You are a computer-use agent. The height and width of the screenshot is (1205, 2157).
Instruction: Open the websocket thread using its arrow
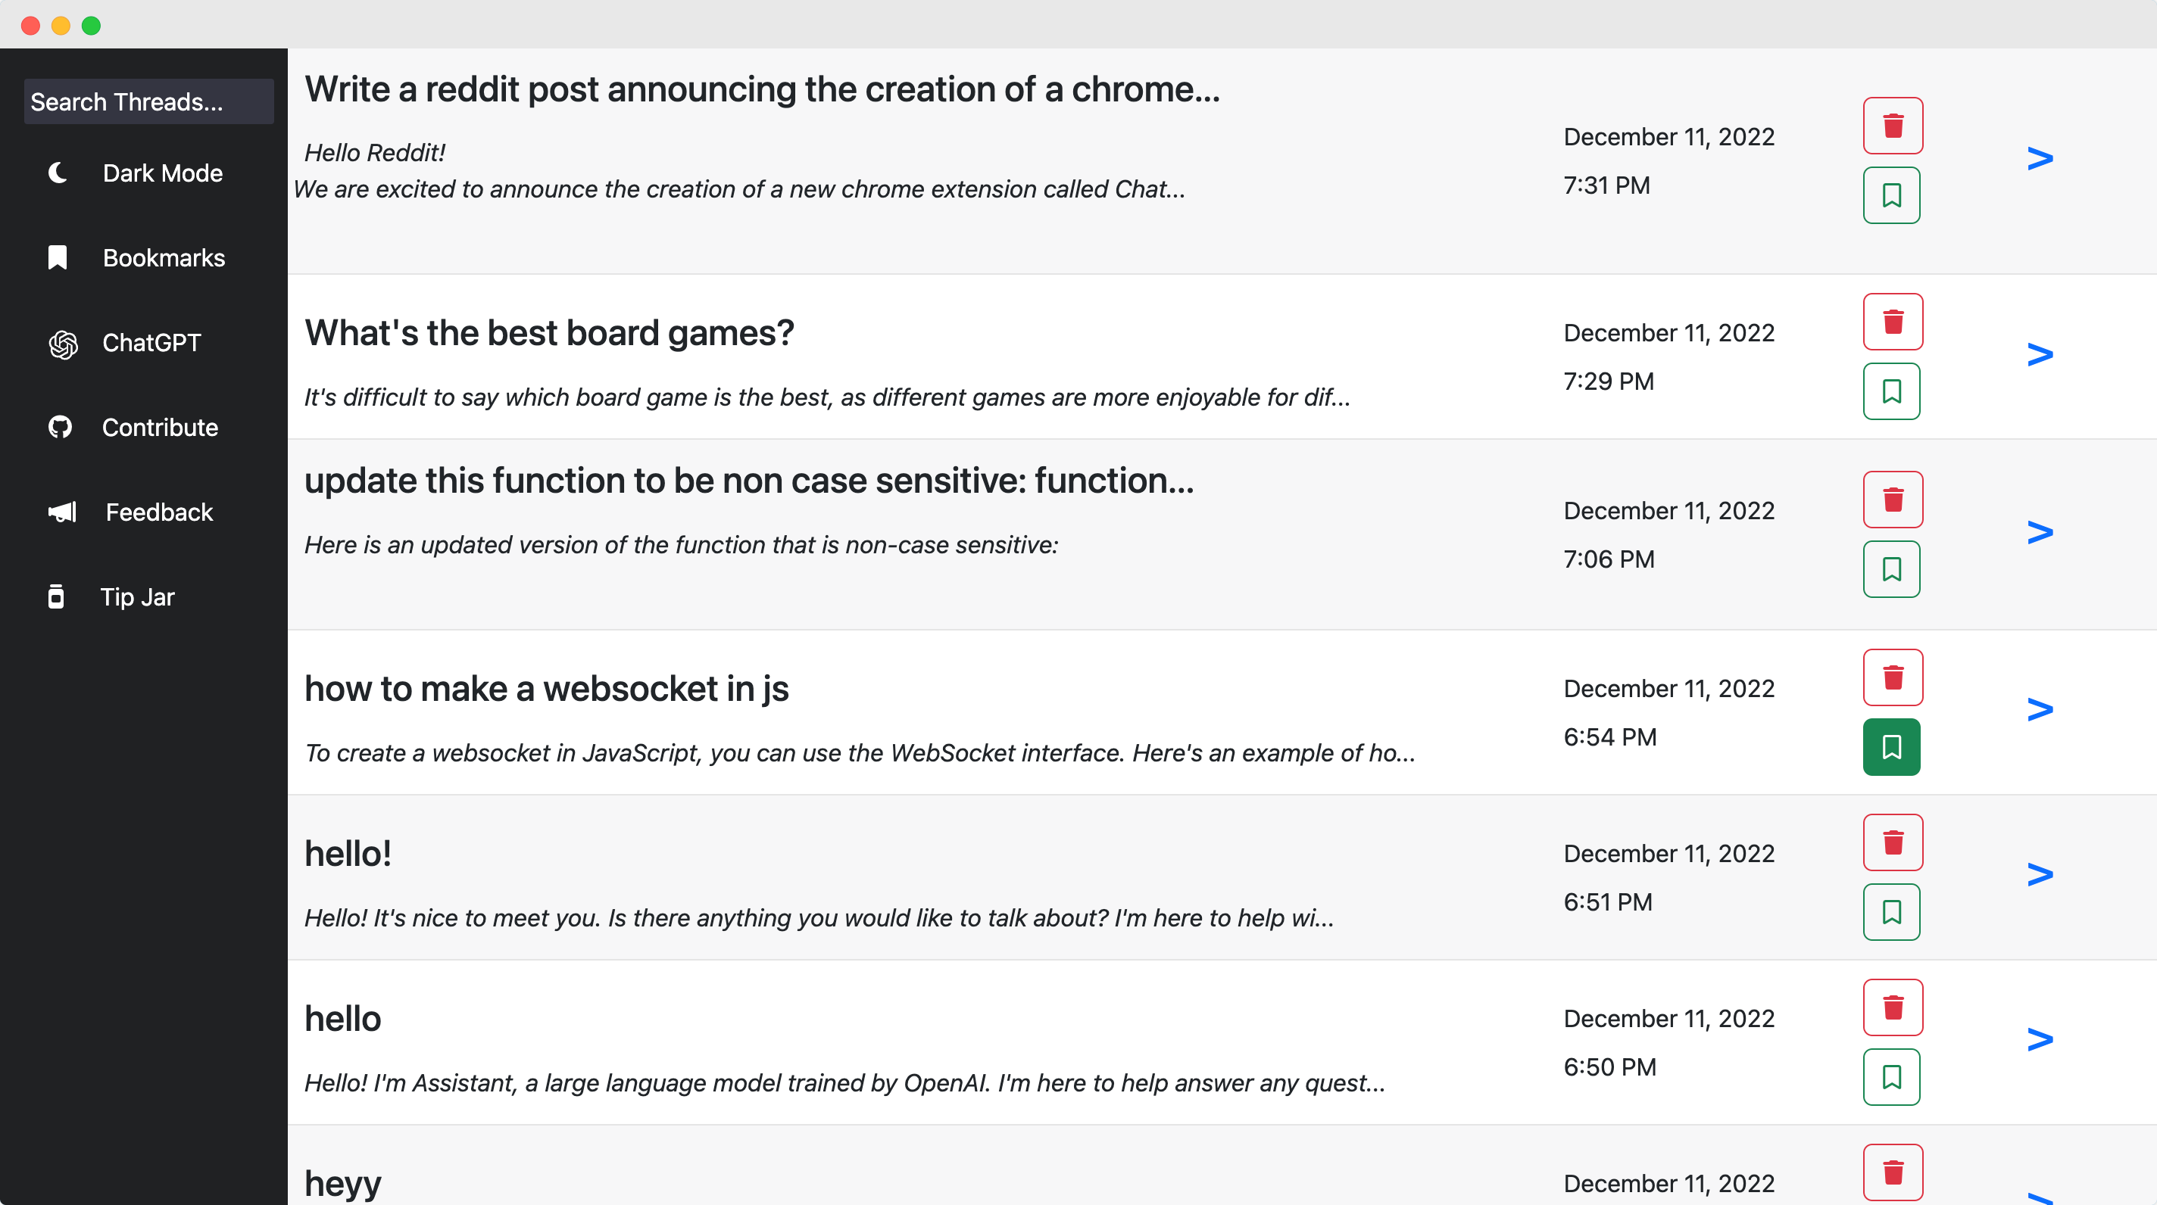coord(2040,710)
